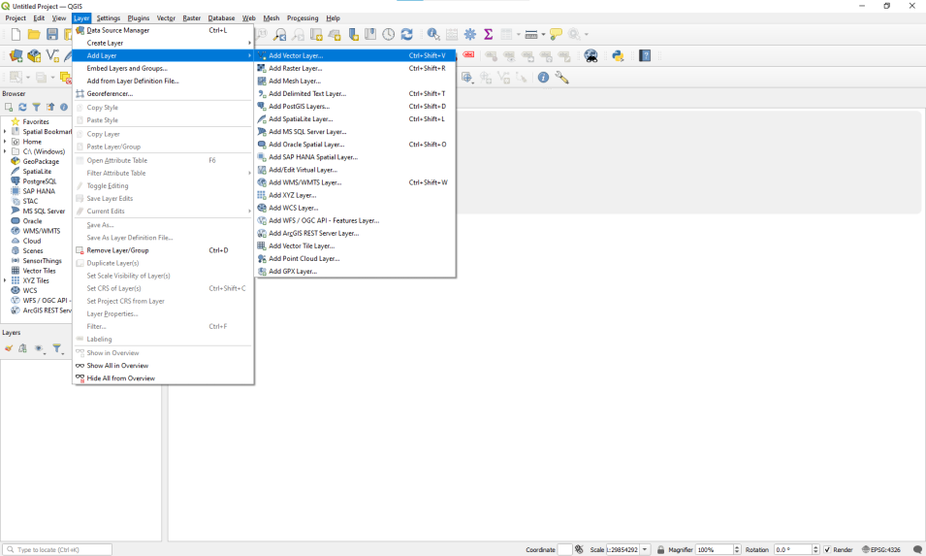Open the Python Console icon
This screenshot has width=926, height=556.
(618, 56)
